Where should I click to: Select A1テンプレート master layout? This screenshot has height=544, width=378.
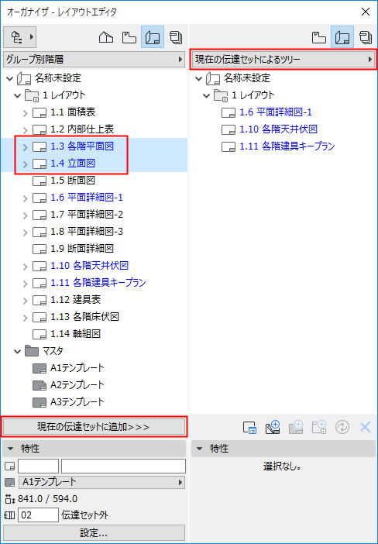(x=77, y=368)
